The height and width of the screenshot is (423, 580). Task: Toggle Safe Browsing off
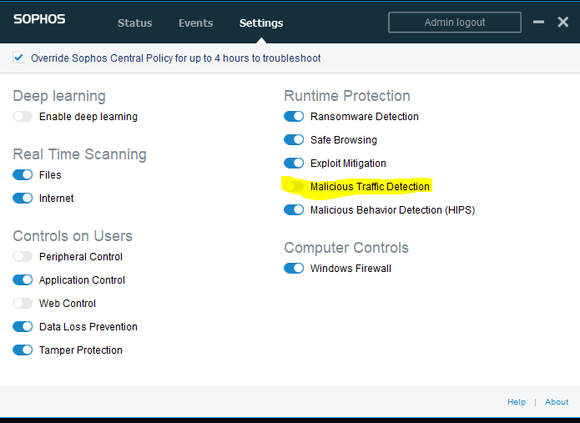click(294, 140)
